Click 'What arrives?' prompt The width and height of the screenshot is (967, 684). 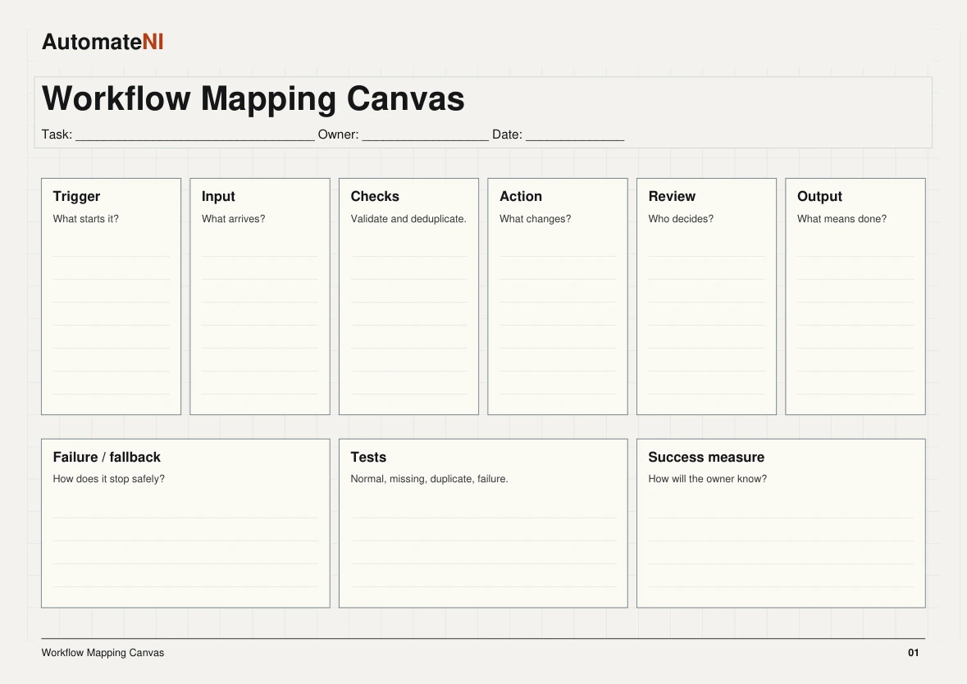pyautogui.click(x=233, y=219)
